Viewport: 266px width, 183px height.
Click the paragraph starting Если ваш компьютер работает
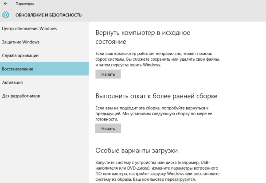coord(157,59)
